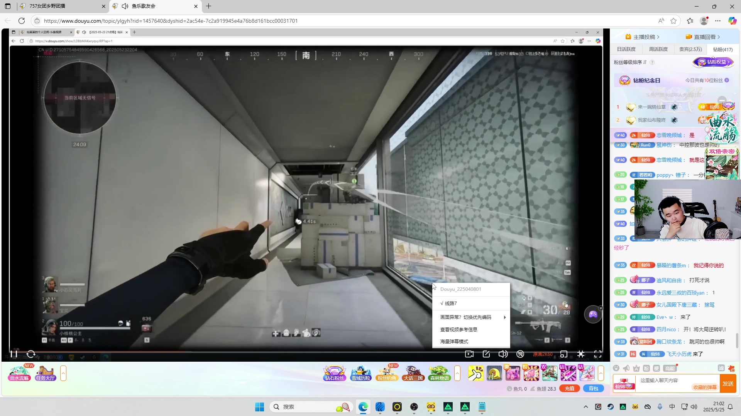741x416 pixels.
Task: Open the 背包 backpack button
Action: (594, 388)
